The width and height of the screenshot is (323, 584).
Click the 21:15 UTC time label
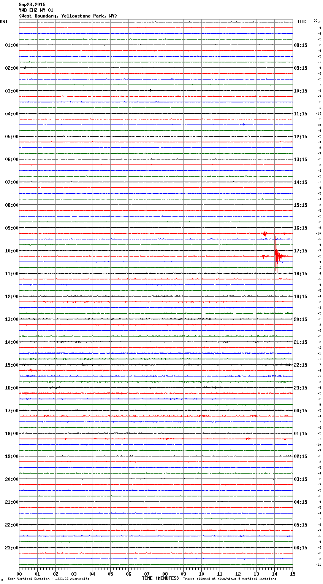tap(301, 342)
